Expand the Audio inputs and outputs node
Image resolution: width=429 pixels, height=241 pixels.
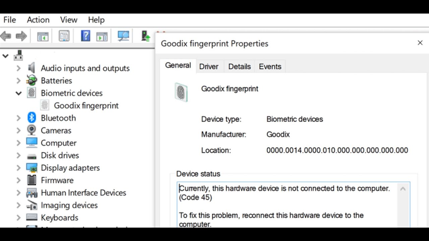pyautogui.click(x=19, y=68)
